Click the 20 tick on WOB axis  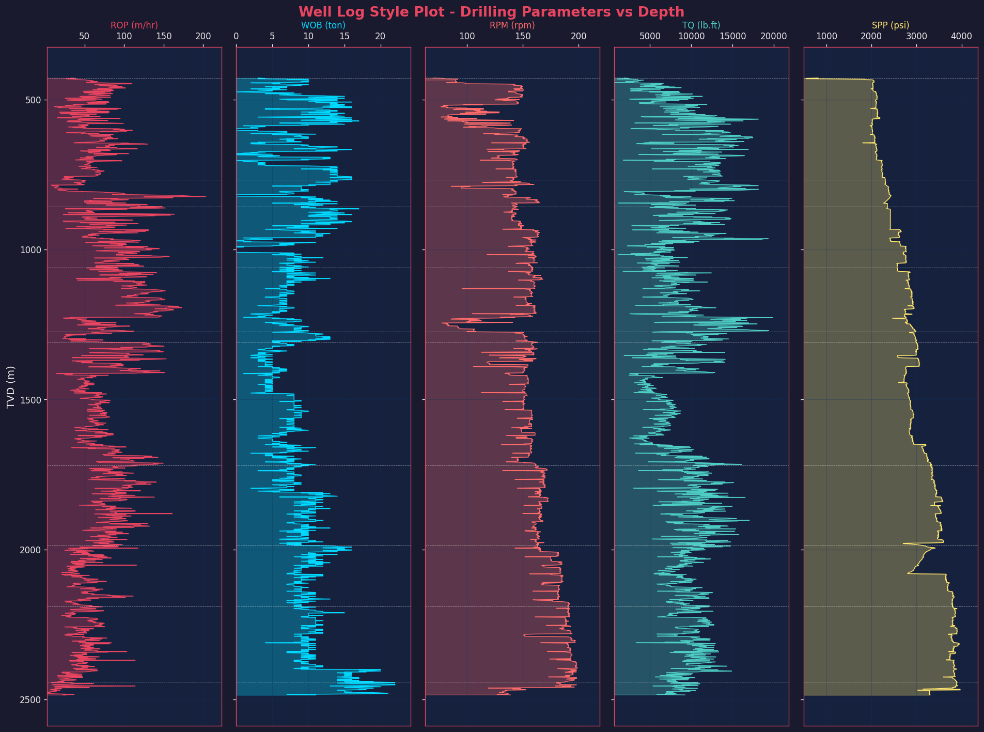[x=381, y=37]
